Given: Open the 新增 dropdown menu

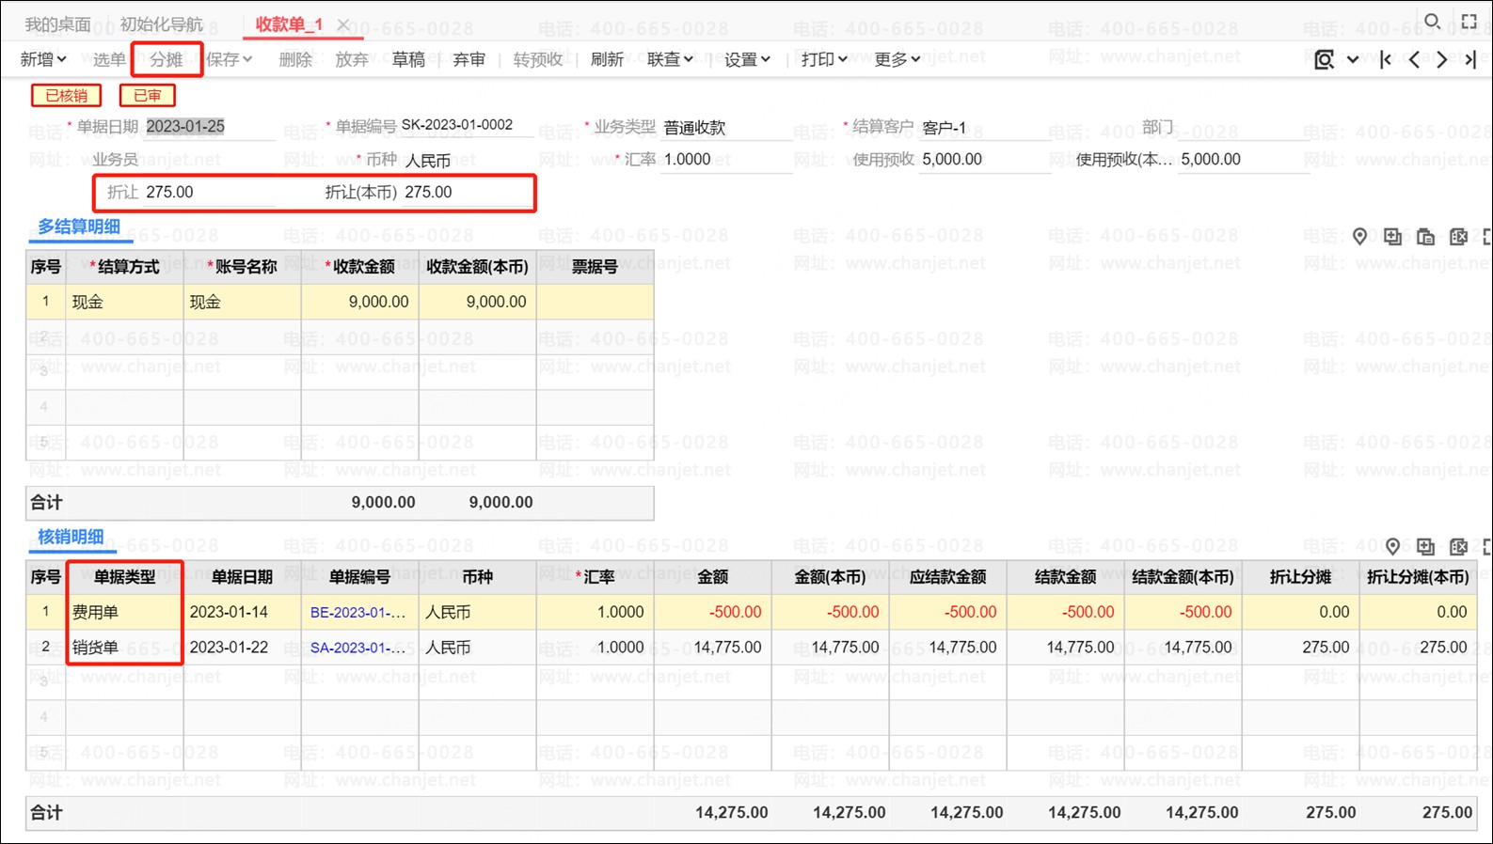Looking at the screenshot, I should [x=43, y=59].
